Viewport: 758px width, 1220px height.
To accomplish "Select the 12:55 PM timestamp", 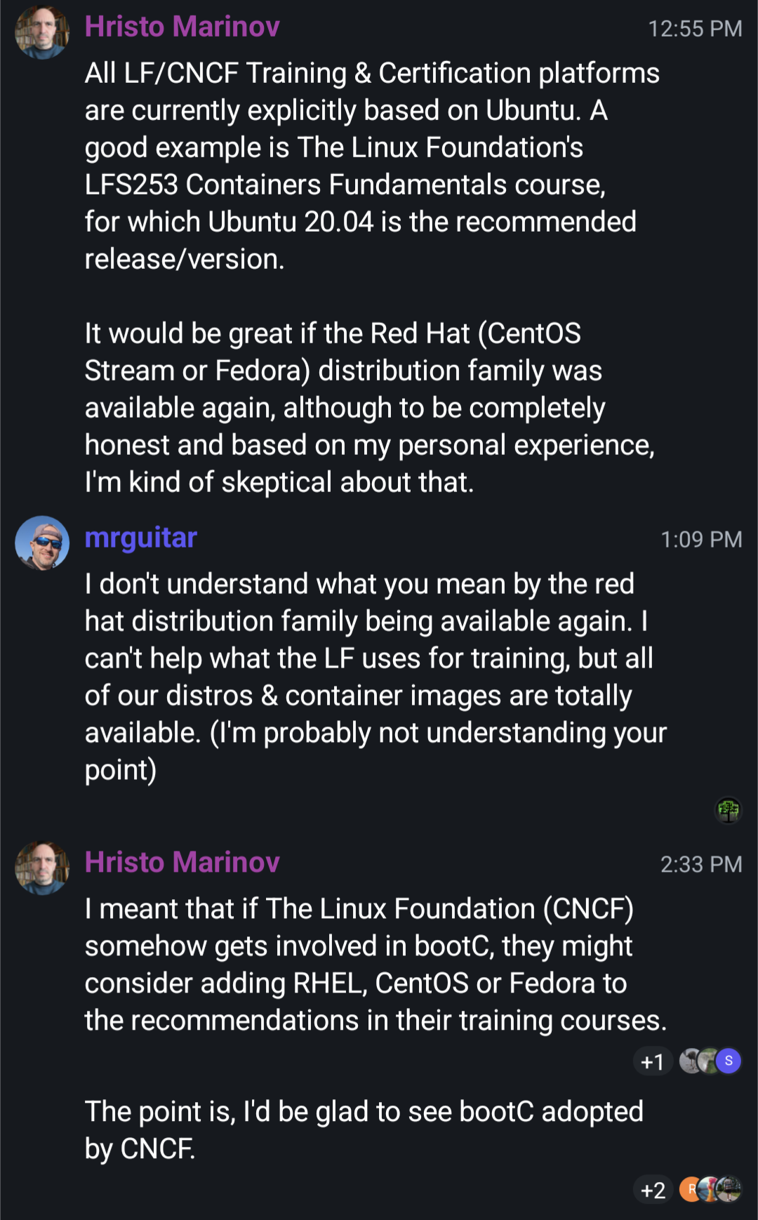I will (696, 28).
